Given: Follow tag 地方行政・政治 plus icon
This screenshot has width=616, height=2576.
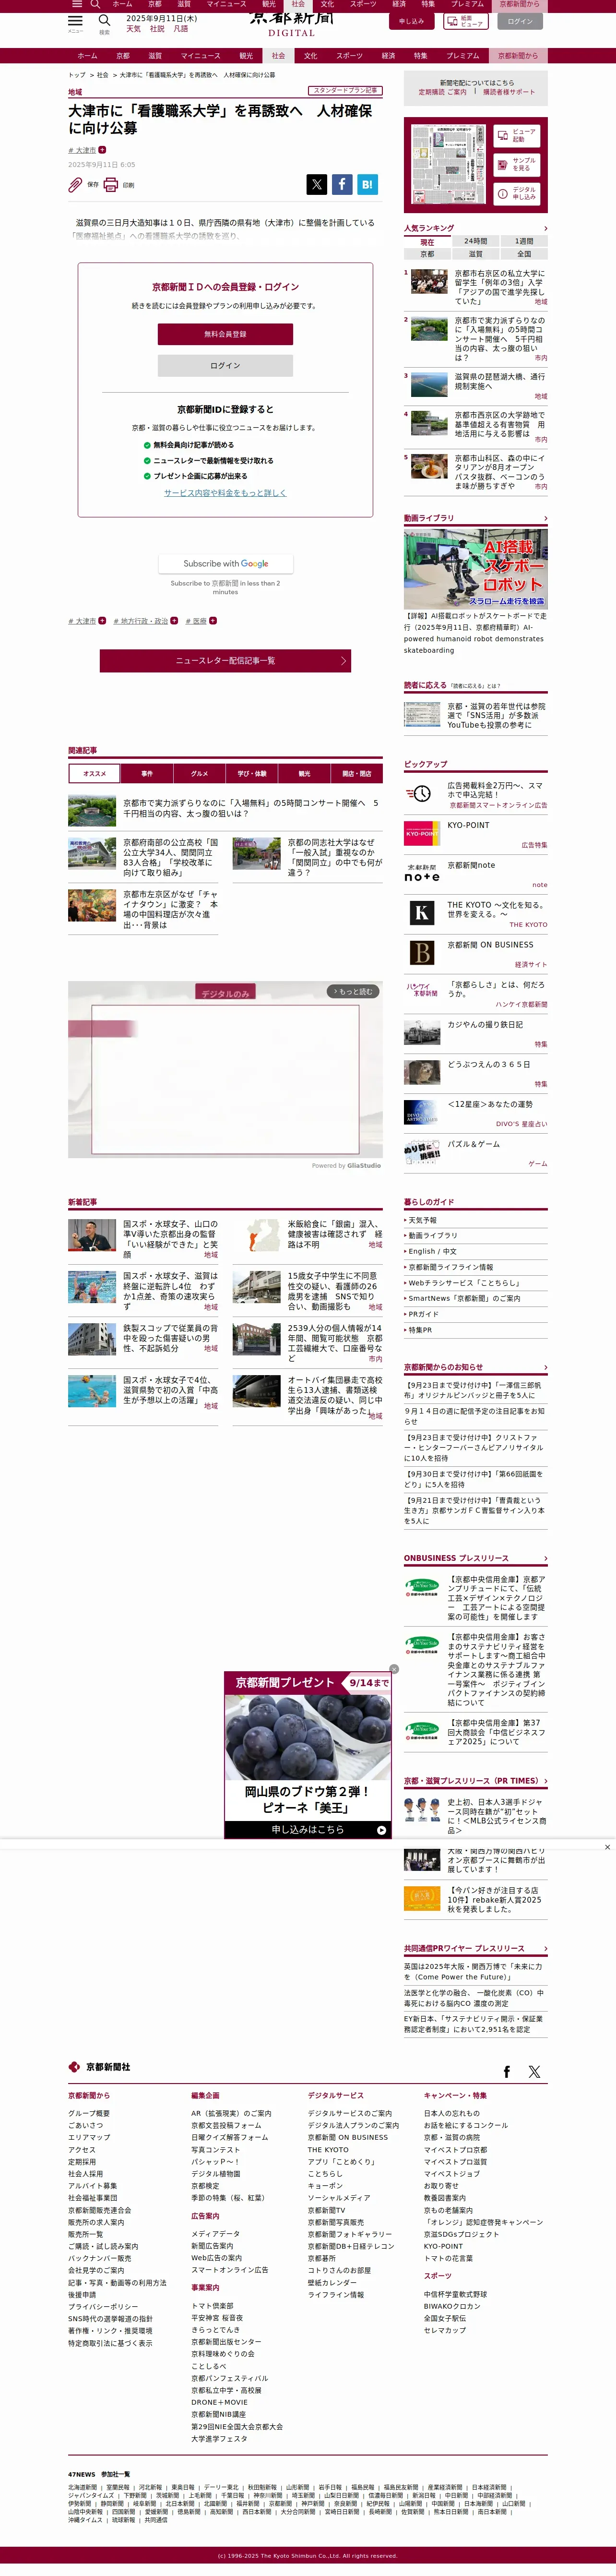Looking at the screenshot, I should tap(174, 621).
